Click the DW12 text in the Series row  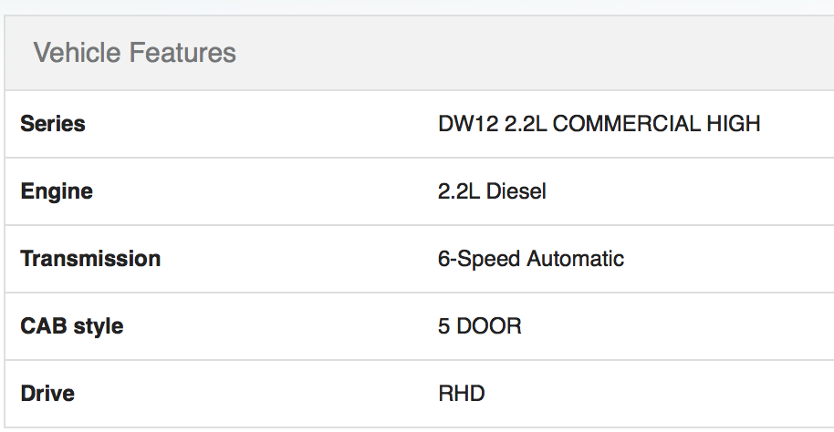[x=468, y=124]
